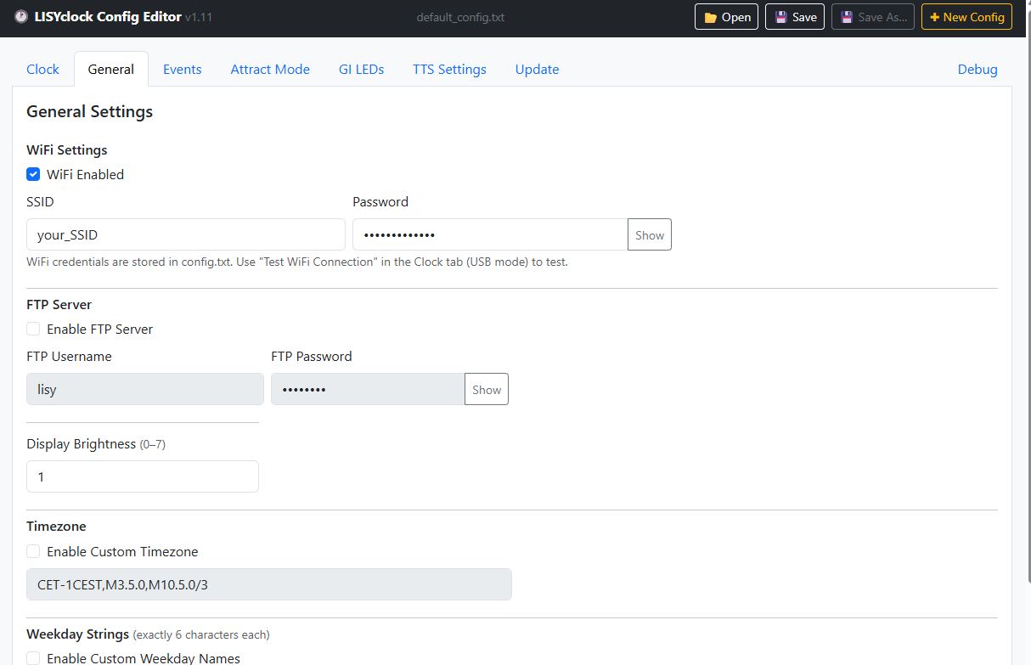
Task: Switch to the Clock tab
Action: coord(42,70)
